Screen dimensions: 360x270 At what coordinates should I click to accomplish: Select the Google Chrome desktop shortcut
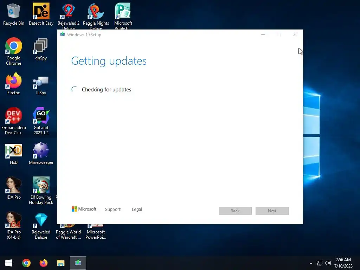tap(14, 52)
